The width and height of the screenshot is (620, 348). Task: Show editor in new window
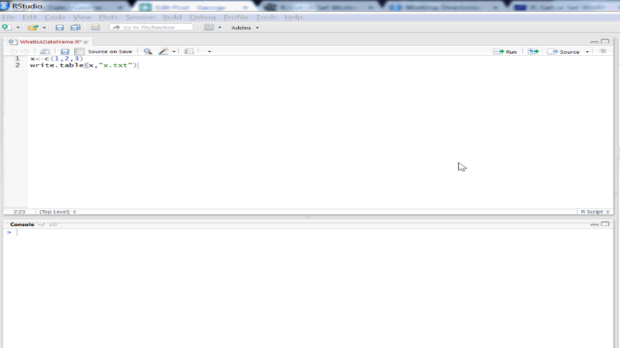coord(45,52)
